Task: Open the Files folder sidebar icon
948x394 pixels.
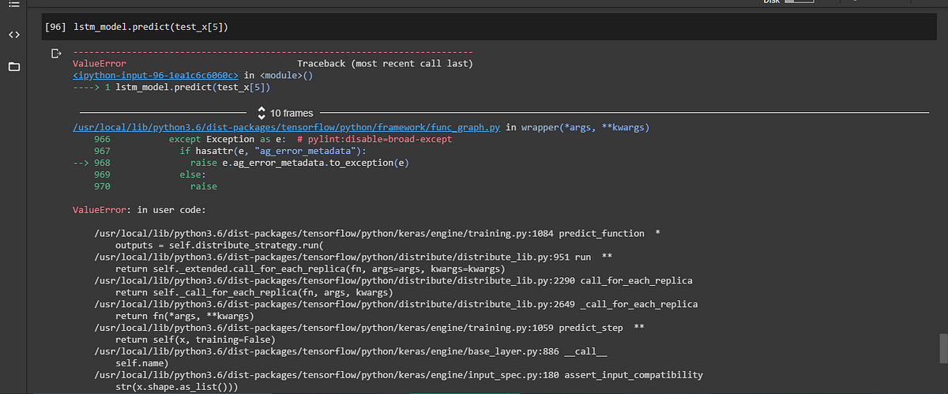Action: [x=13, y=66]
